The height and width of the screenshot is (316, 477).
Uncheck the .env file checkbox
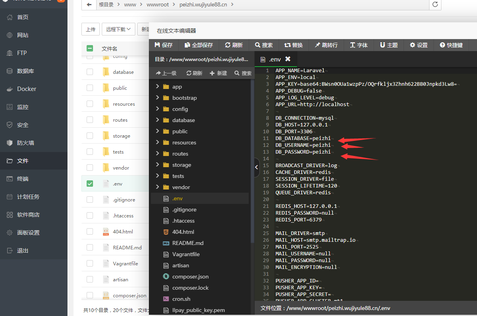point(90,184)
